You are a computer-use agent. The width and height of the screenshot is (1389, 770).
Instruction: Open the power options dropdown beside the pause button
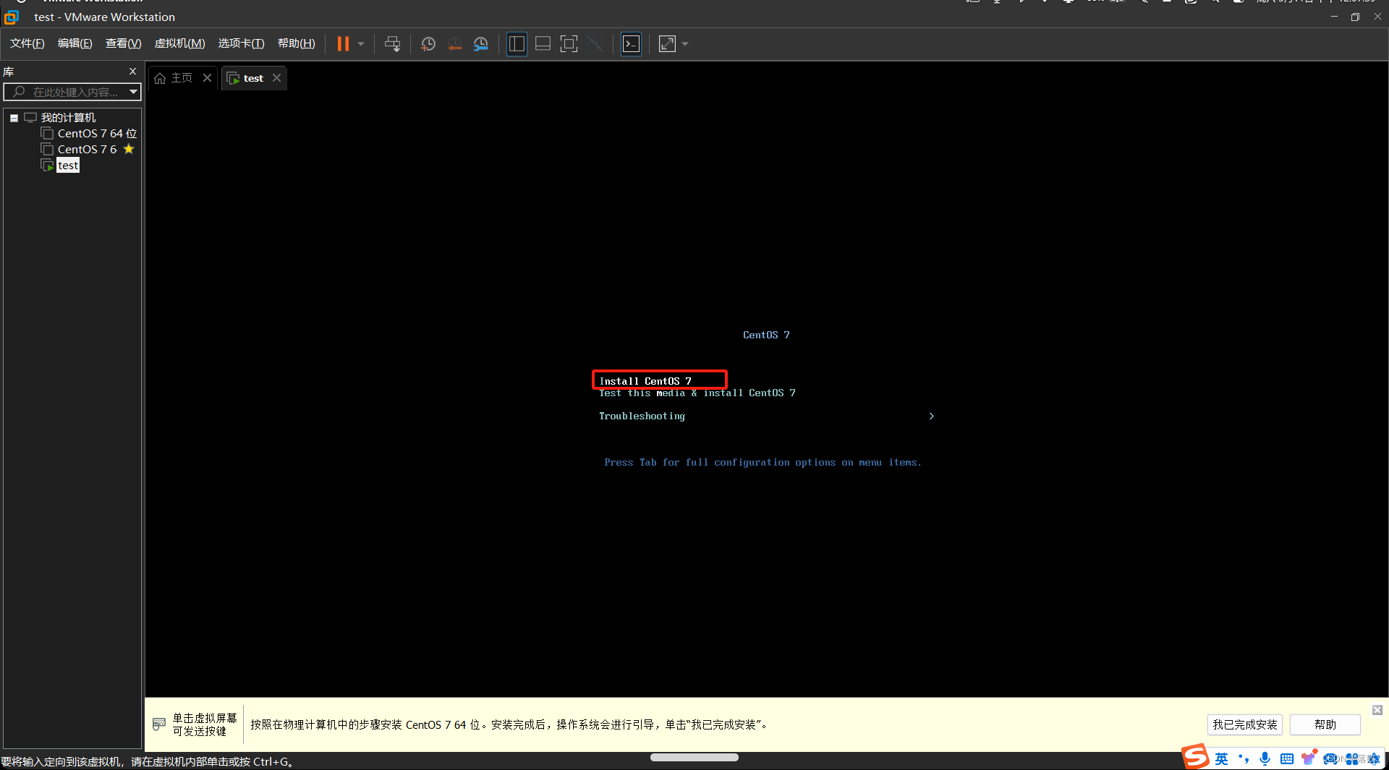pos(361,44)
